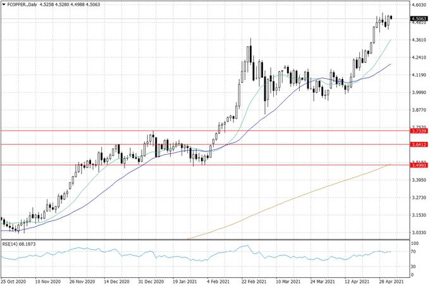Select the red 3.6412 horizontal line label
Image resolution: width=430 pixels, height=286 pixels.
(x=419, y=145)
